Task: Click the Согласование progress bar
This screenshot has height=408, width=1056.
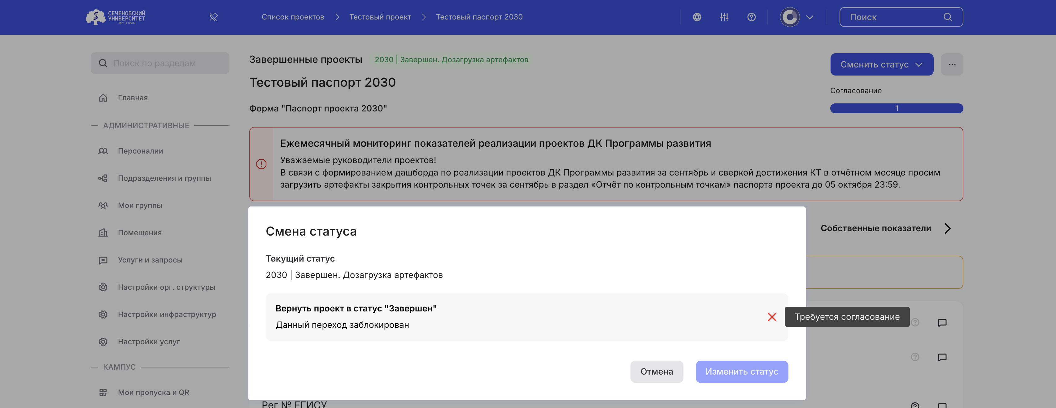Action: pyautogui.click(x=896, y=108)
